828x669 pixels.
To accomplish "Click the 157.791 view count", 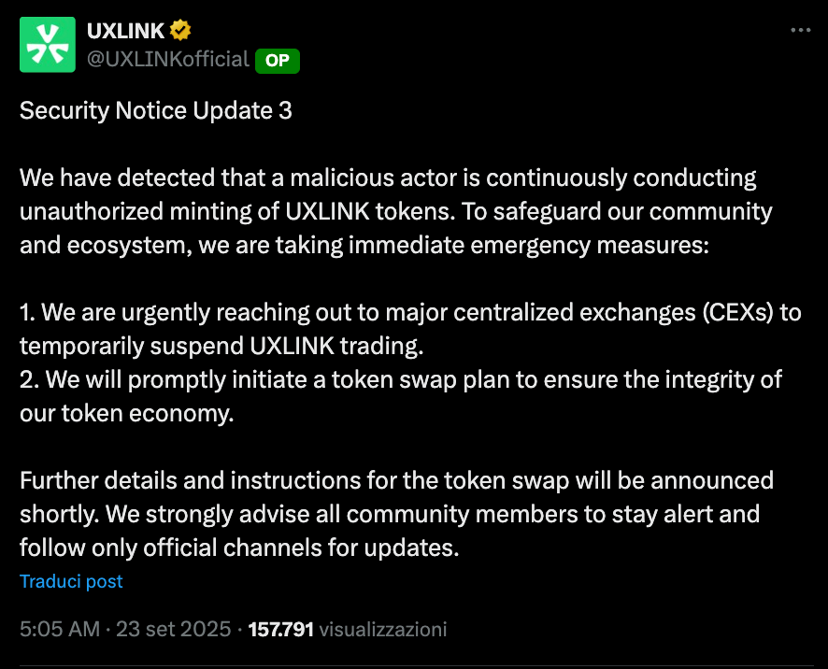I will pos(280,629).
